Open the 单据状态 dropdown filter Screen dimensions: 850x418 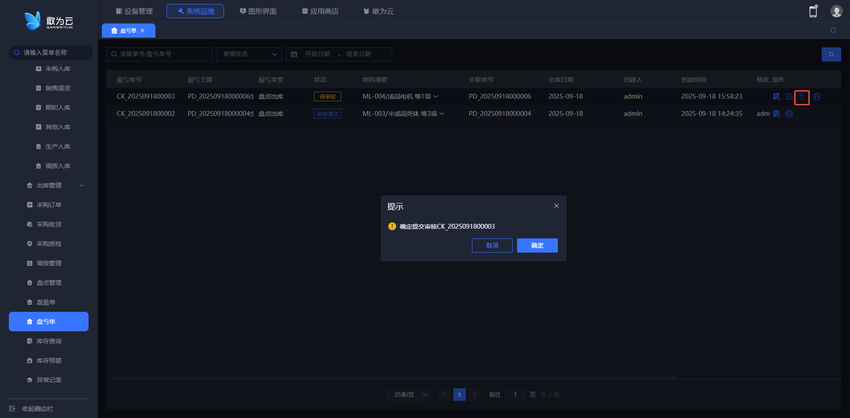click(249, 54)
